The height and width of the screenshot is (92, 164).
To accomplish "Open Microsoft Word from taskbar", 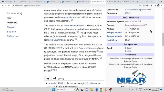I will tap(96, 89).
